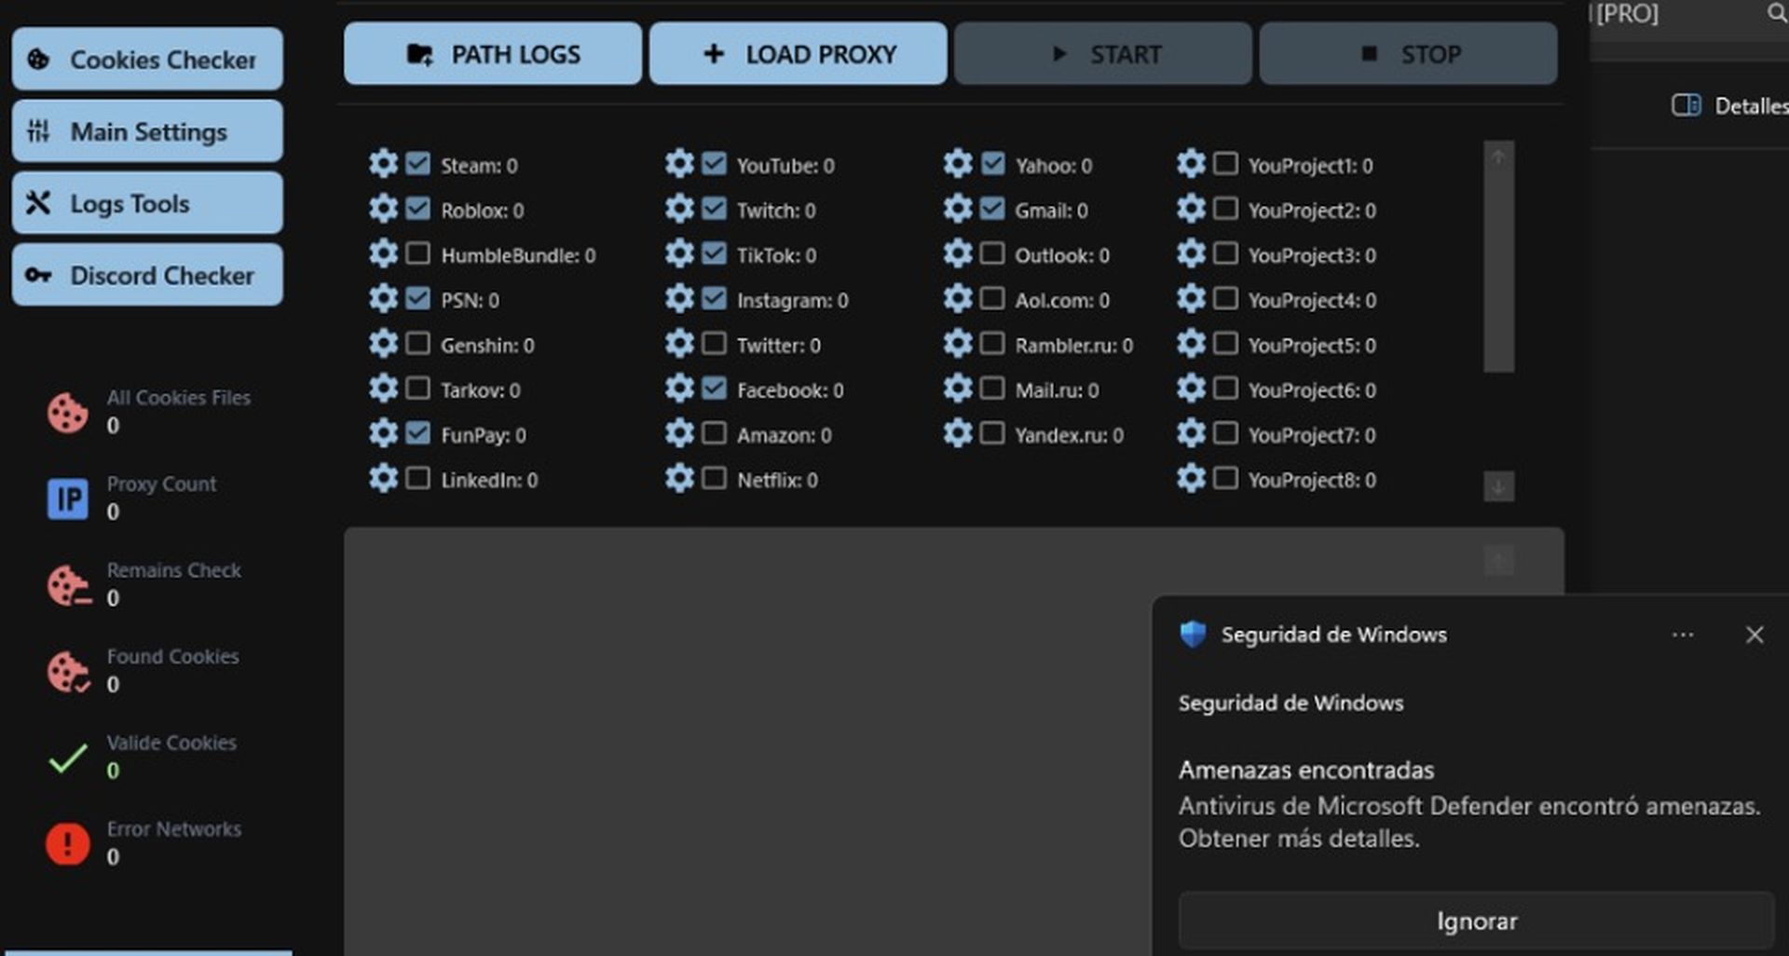Open settings gear for Yahoo
This screenshot has width=1789, height=956.
[x=958, y=164]
